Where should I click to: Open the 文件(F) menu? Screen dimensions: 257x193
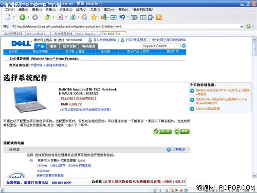[x=10, y=10]
